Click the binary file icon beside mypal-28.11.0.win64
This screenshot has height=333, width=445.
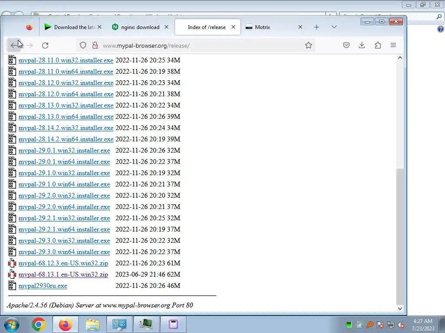coord(12,72)
